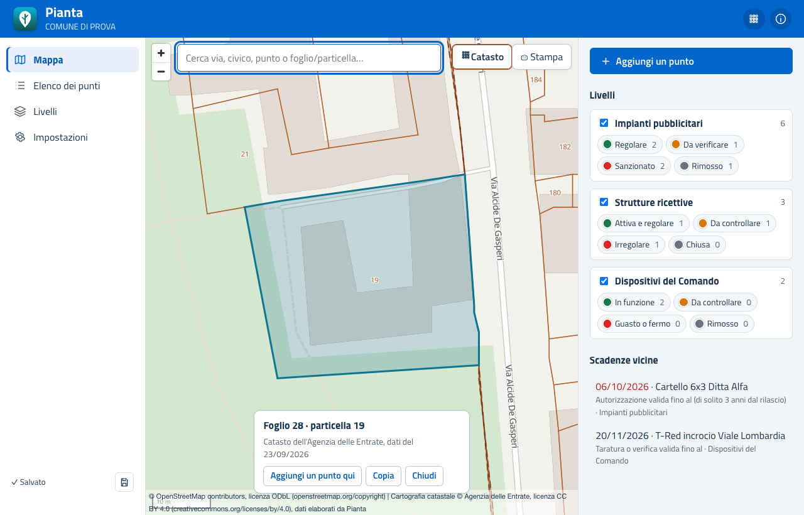Open deadline Cartello 6x3 Ditta Alfa
Image resolution: width=804 pixels, height=515 pixels.
(x=691, y=399)
